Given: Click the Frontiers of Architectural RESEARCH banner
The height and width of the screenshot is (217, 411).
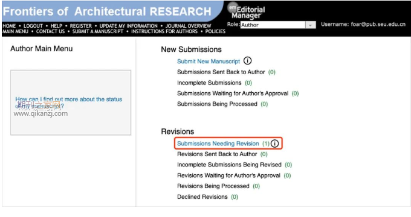Looking at the screenshot, I should [107, 11].
